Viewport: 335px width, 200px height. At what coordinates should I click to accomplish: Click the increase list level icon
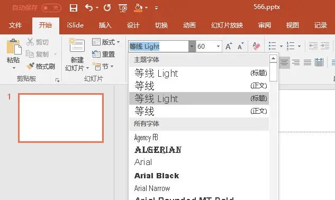[x=325, y=46]
